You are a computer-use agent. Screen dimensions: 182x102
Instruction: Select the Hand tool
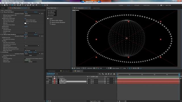[x=5, y=5]
